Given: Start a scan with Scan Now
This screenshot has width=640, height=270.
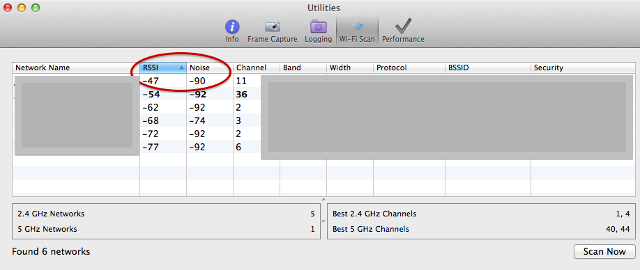Looking at the screenshot, I should tap(604, 251).
